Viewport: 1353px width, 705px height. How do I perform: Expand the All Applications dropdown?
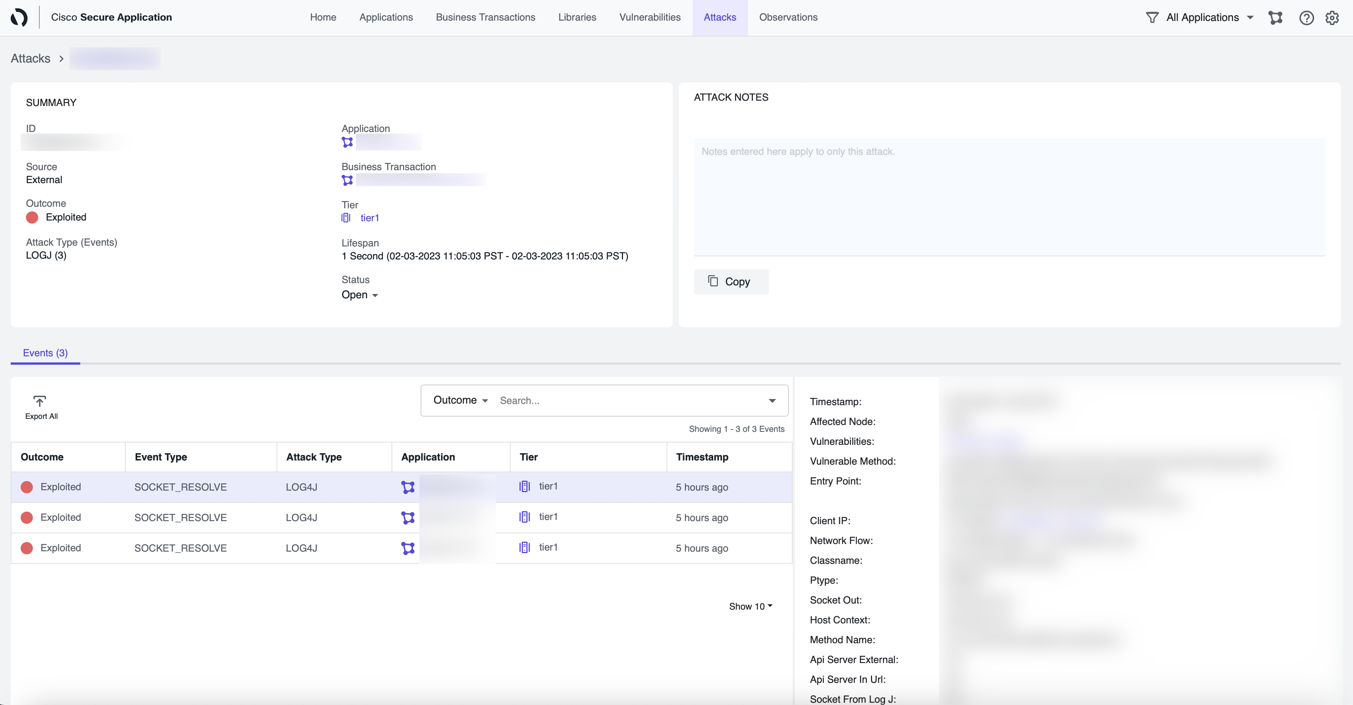tap(1210, 17)
